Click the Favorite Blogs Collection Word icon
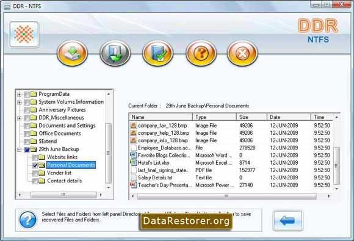Viewport: 354px width, 241px height. tap(134, 155)
